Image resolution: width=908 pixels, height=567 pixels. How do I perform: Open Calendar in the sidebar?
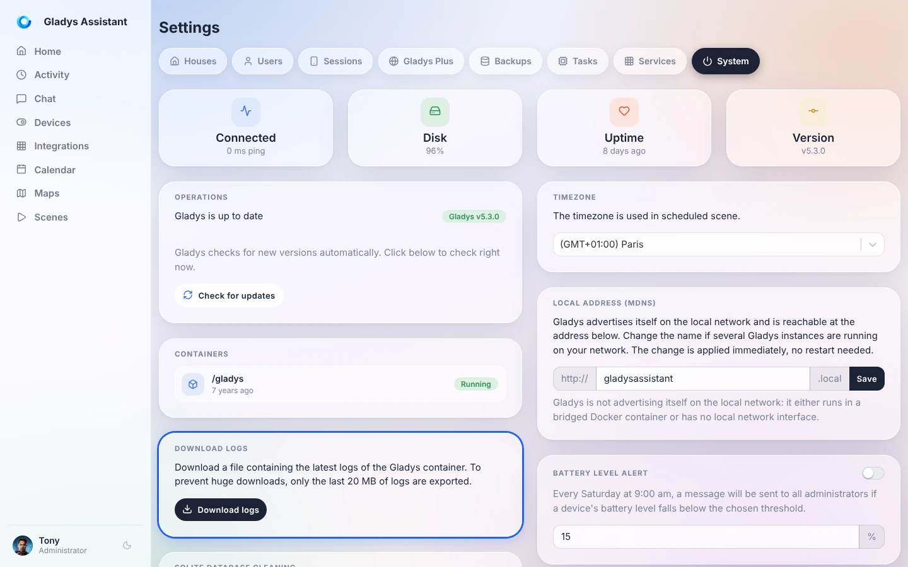[x=76, y=170]
